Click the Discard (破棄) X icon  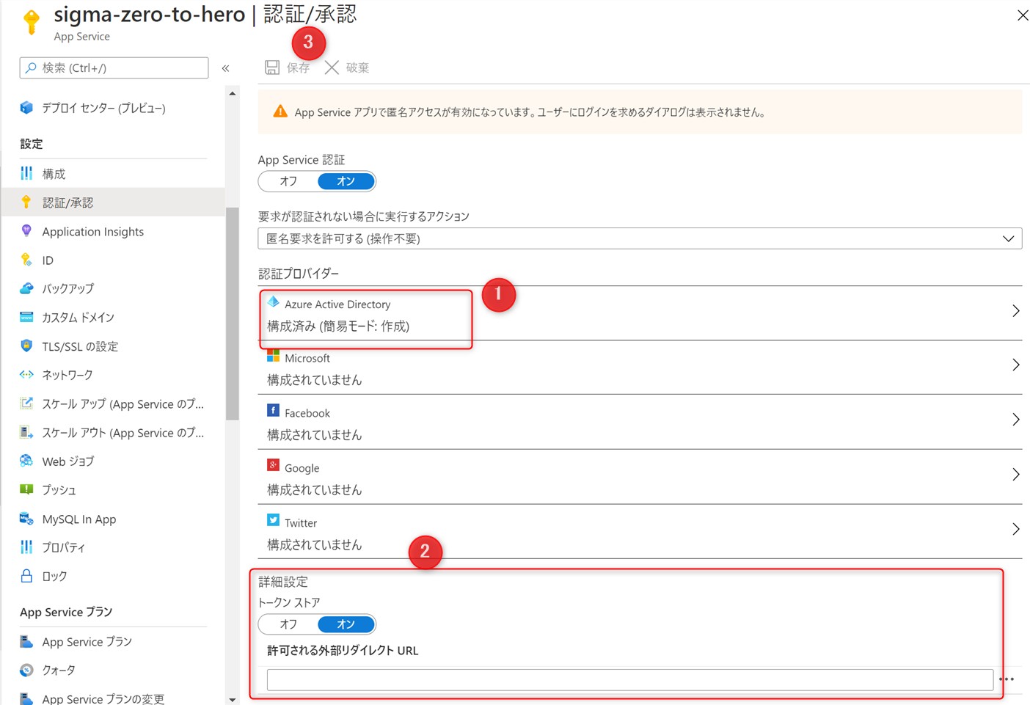[x=332, y=67]
